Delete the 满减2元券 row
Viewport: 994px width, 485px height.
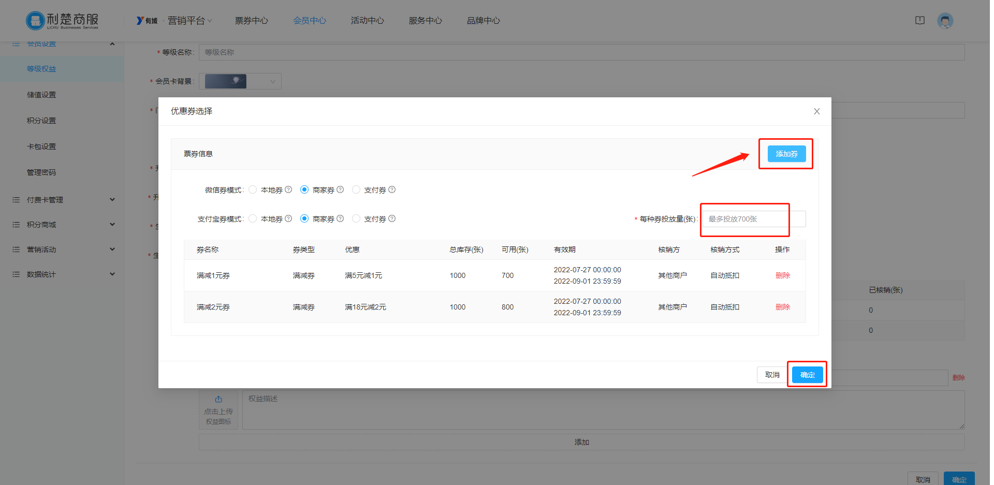tap(782, 307)
